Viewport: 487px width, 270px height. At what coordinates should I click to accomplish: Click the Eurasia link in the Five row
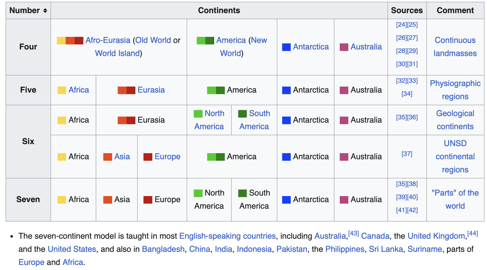pos(151,90)
